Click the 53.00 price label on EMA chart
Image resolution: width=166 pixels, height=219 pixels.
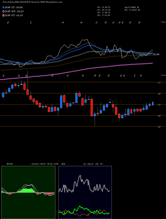[156, 54]
